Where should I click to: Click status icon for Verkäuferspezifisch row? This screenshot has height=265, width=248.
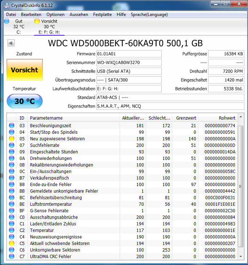(12, 178)
